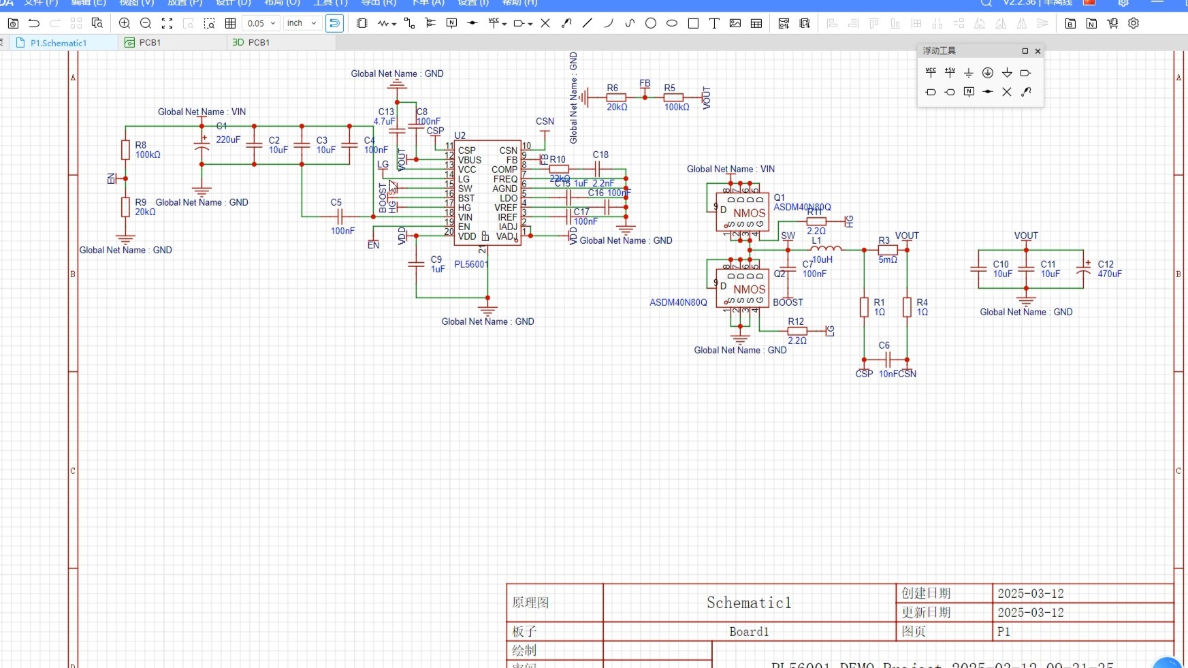Click the undo arrow icon

pos(34,23)
